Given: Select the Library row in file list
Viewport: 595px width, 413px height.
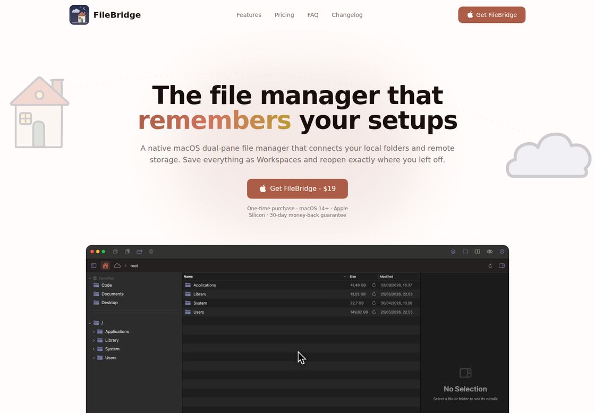Looking at the screenshot, I should [301, 294].
